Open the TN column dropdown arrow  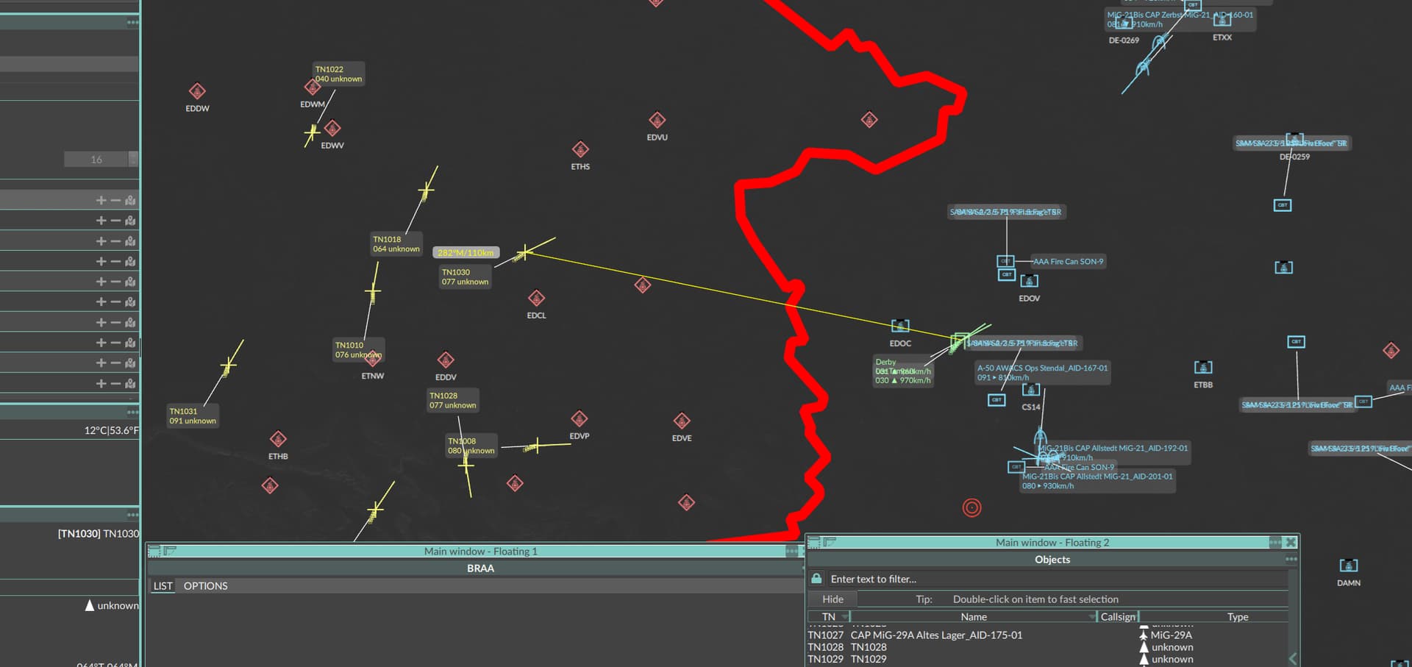(845, 616)
